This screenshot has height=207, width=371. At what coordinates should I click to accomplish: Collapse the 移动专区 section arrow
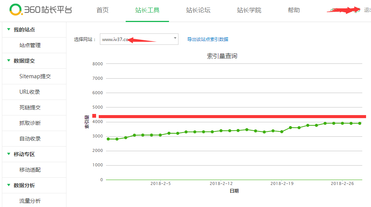(x=9, y=154)
